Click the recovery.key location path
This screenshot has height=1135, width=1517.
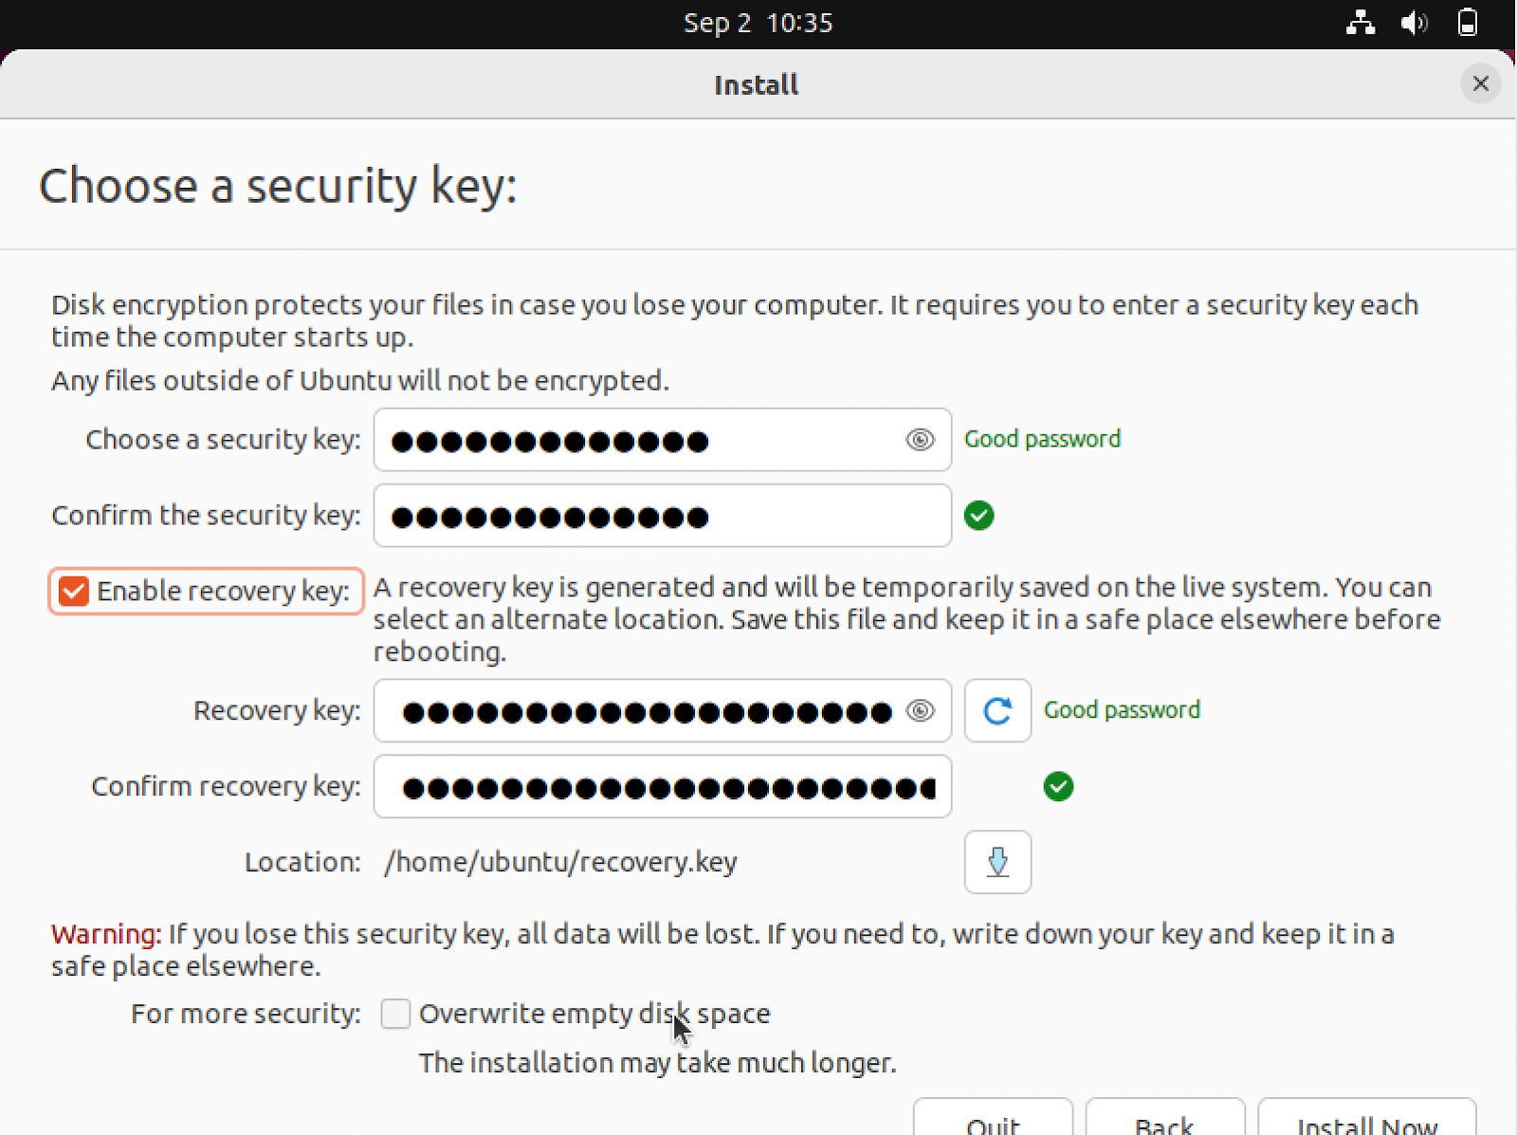[x=560, y=862]
